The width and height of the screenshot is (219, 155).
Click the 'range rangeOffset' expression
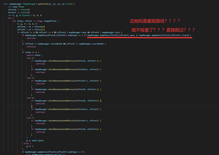47,21
